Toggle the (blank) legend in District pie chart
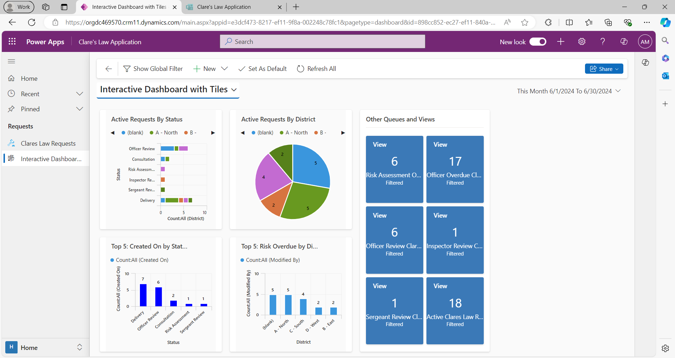The width and height of the screenshot is (675, 358). pos(262,133)
